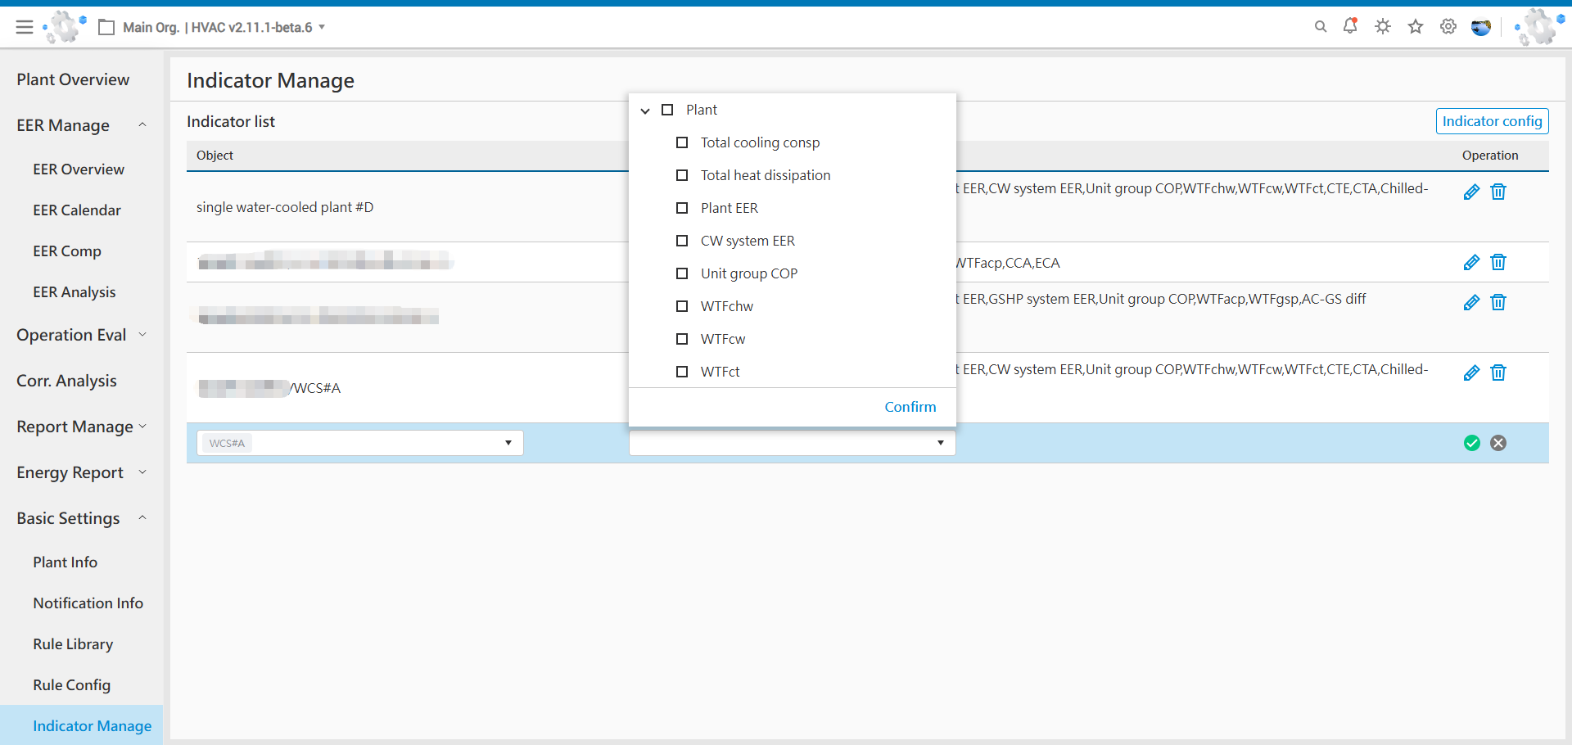
Task: Open the search icon in the top bar
Action: [1321, 26]
